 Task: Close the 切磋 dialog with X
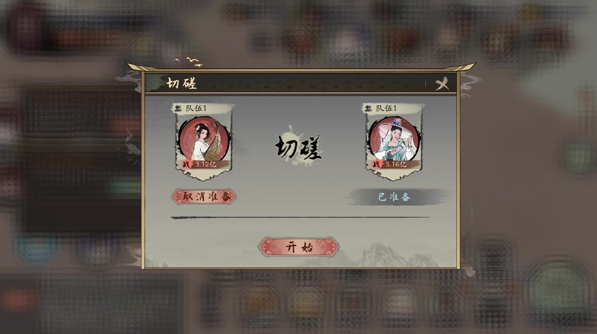[442, 84]
